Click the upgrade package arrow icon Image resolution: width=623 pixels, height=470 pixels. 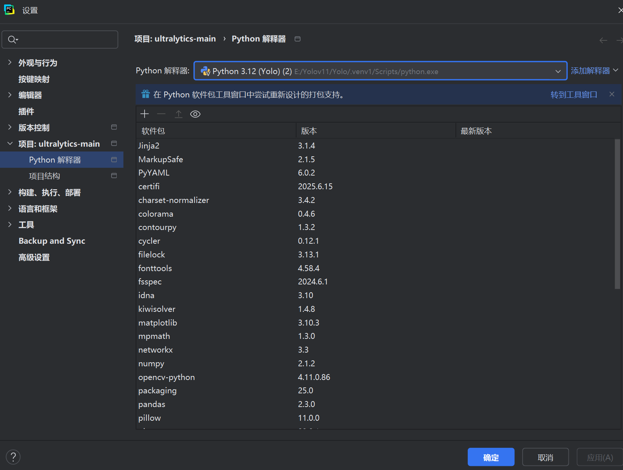178,114
